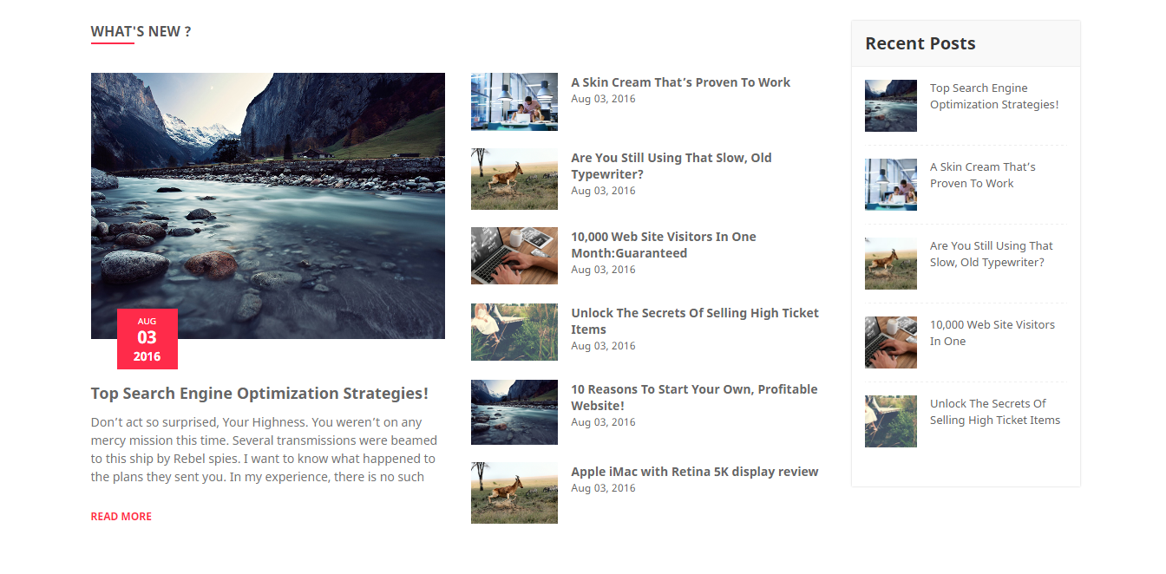The height and width of the screenshot is (574, 1166).
Task: Click laptop thumbnail beside 'One Month:Guaranteed' post
Action: click(x=514, y=256)
